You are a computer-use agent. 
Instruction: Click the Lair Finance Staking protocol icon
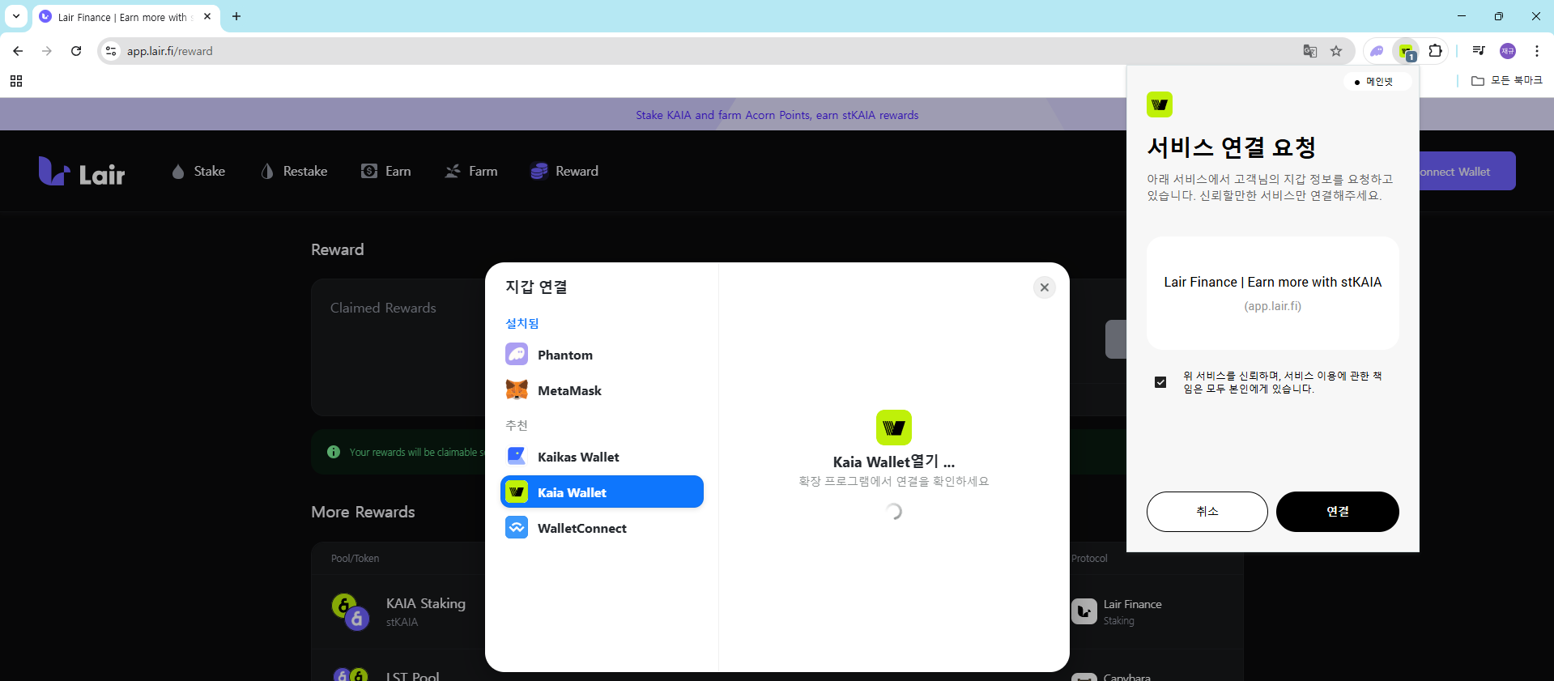[1084, 611]
